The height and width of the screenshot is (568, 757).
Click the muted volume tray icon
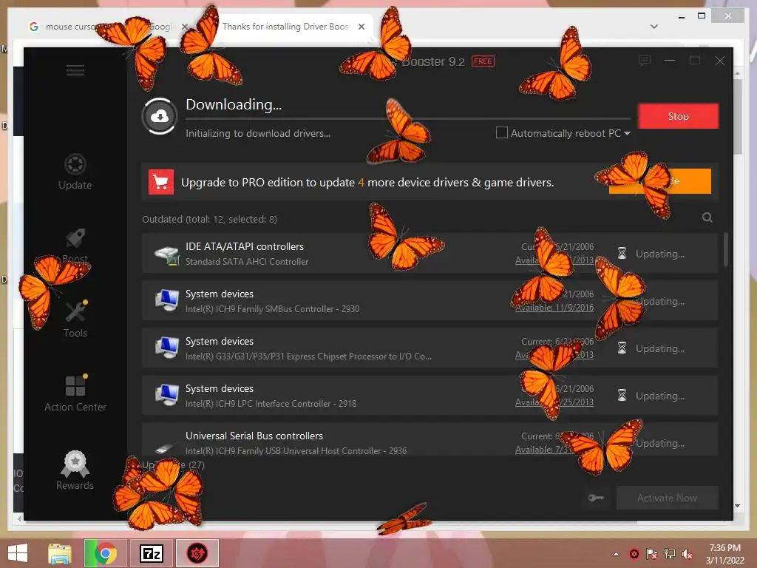pyautogui.click(x=688, y=554)
